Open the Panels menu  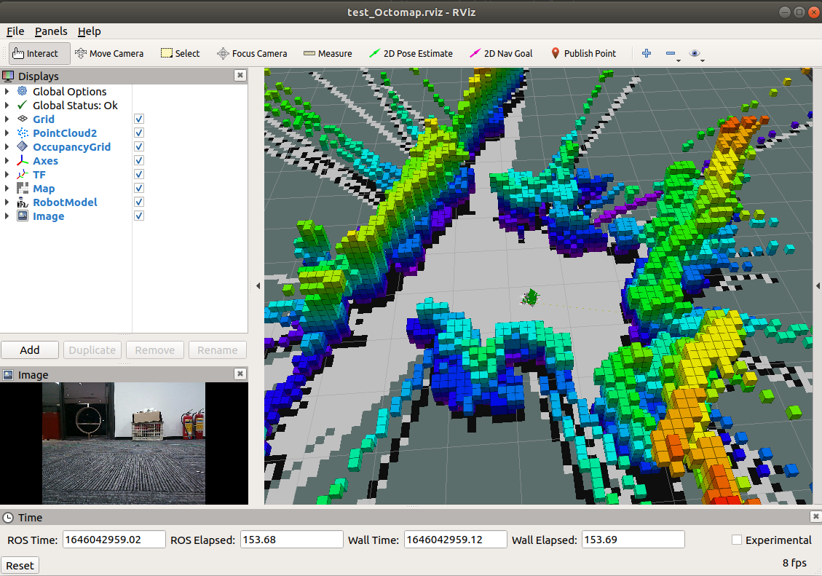(x=51, y=31)
